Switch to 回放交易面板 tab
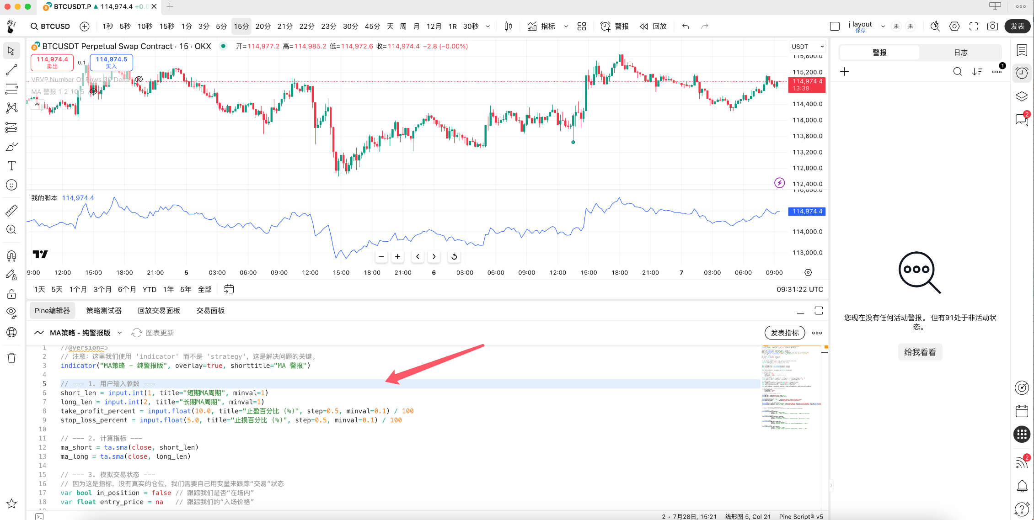 click(159, 311)
